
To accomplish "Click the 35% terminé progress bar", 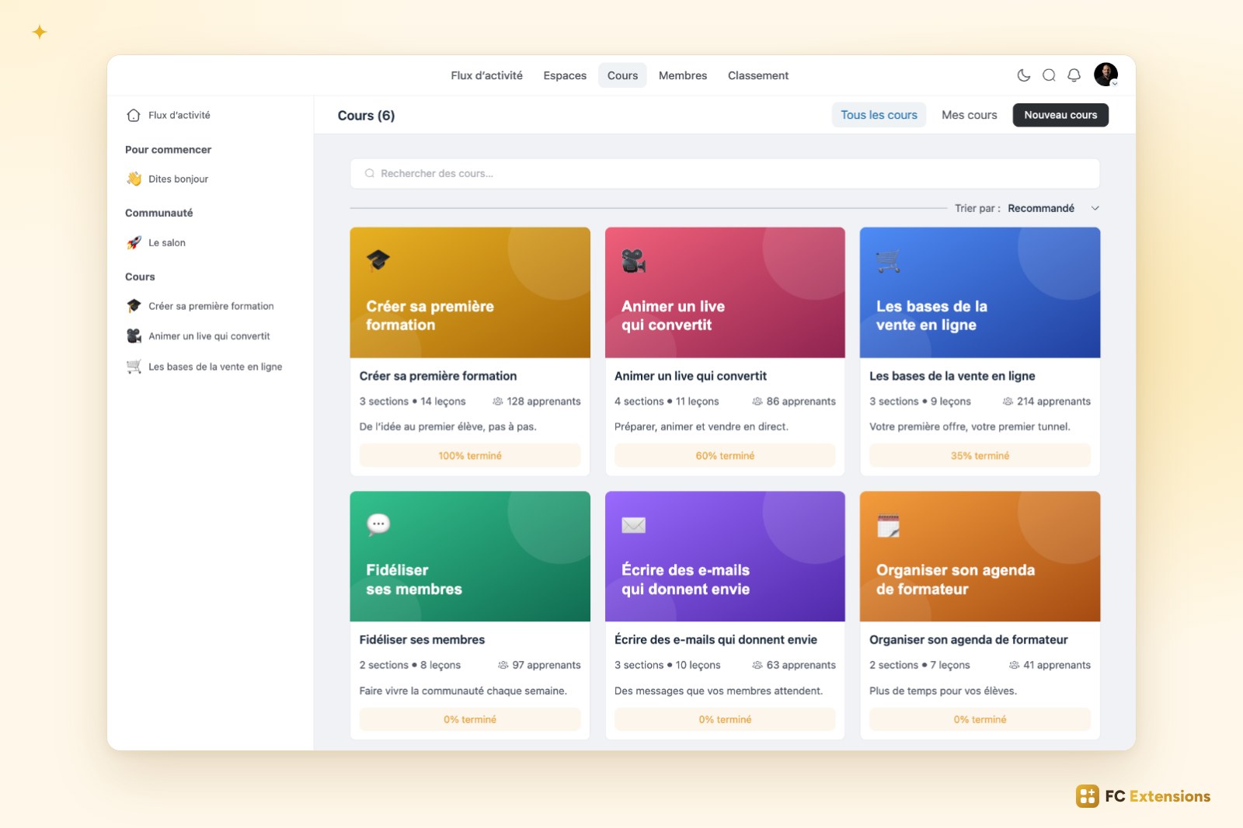I will click(980, 456).
